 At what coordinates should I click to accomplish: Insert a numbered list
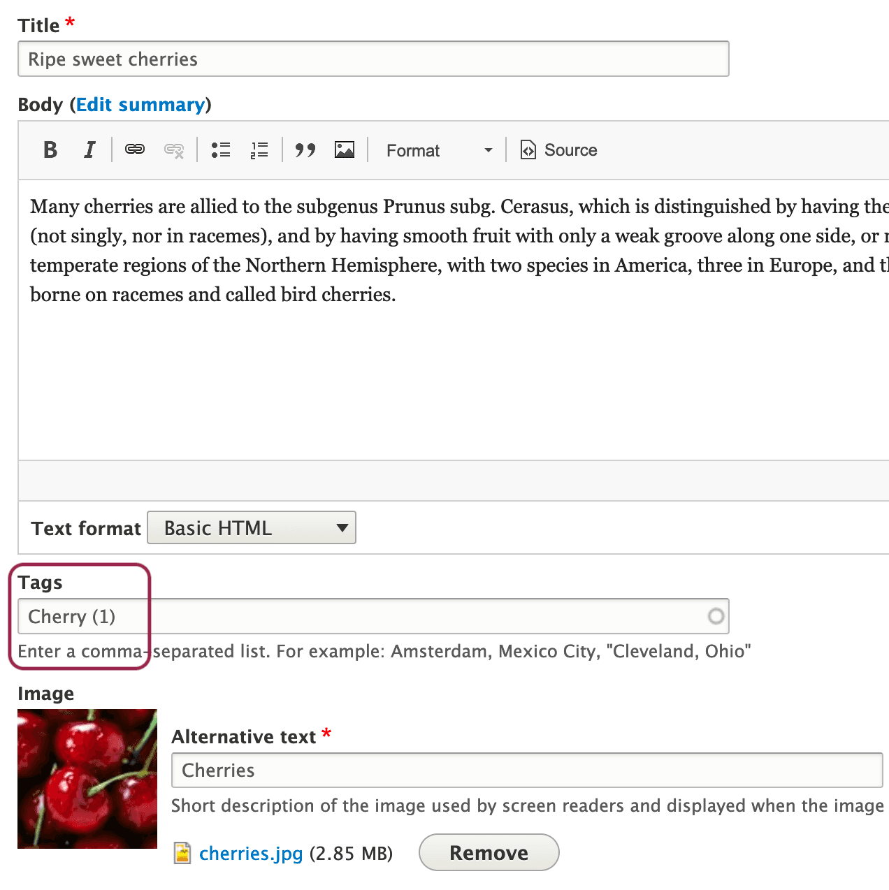click(x=259, y=150)
